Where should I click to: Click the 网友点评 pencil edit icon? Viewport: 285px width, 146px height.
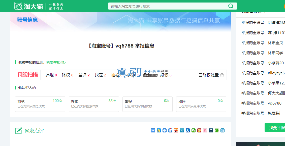(x=19, y=131)
